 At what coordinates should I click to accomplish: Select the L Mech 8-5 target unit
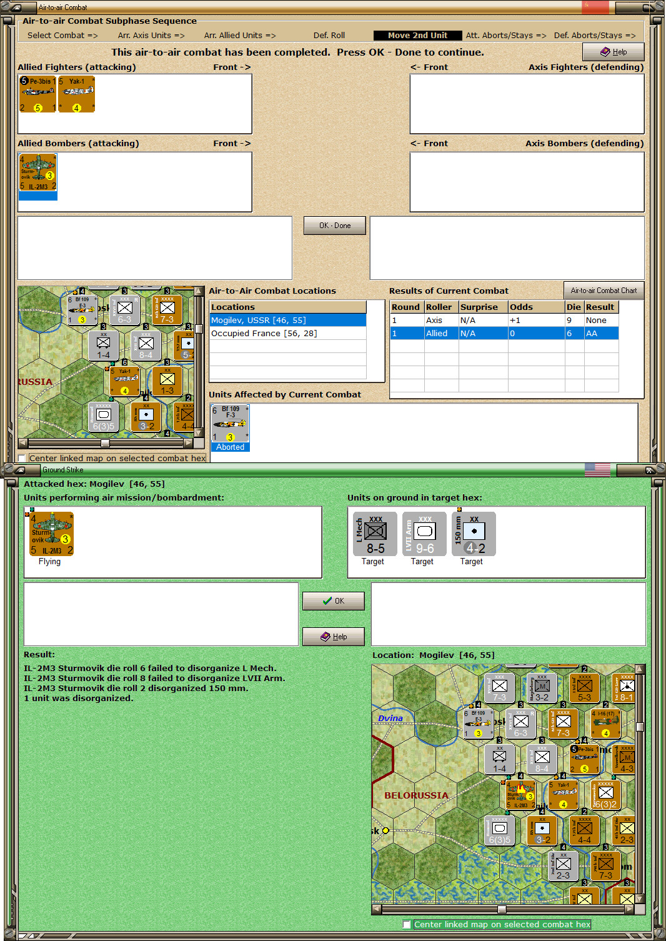[x=375, y=534]
